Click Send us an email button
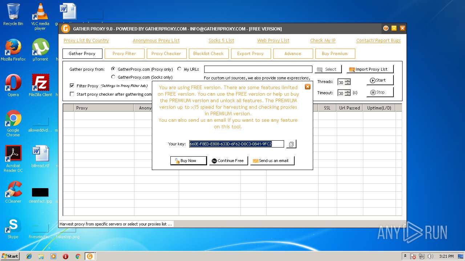The height and width of the screenshot is (261, 465). 272,161
